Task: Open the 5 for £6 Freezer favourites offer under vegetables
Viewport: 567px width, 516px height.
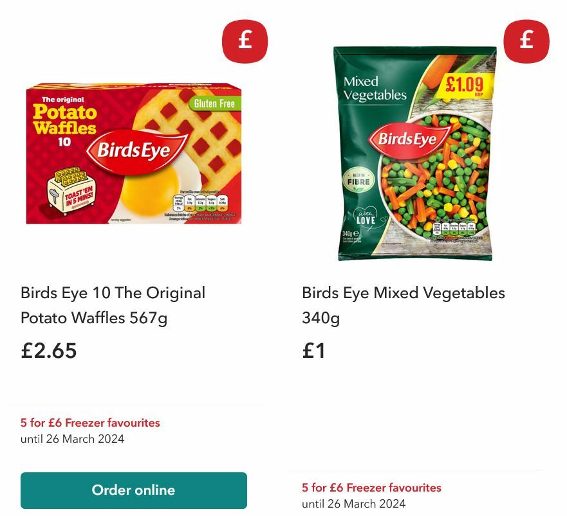Action: [371, 488]
